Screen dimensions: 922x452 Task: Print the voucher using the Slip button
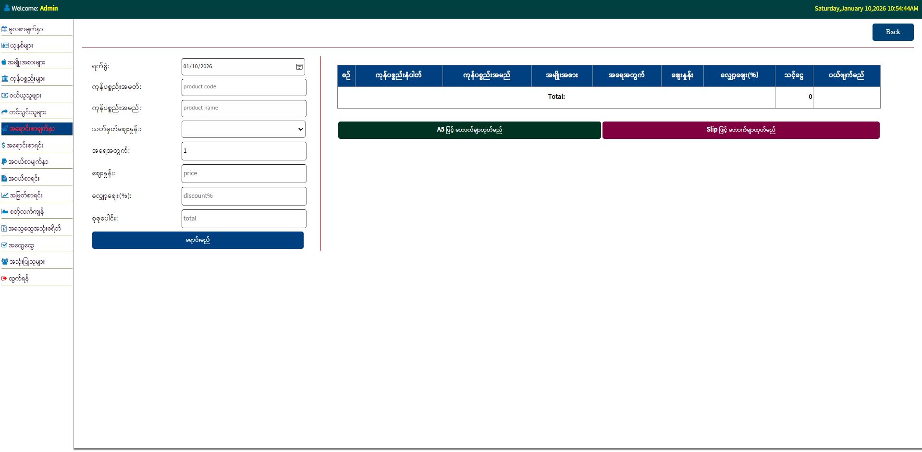point(740,130)
